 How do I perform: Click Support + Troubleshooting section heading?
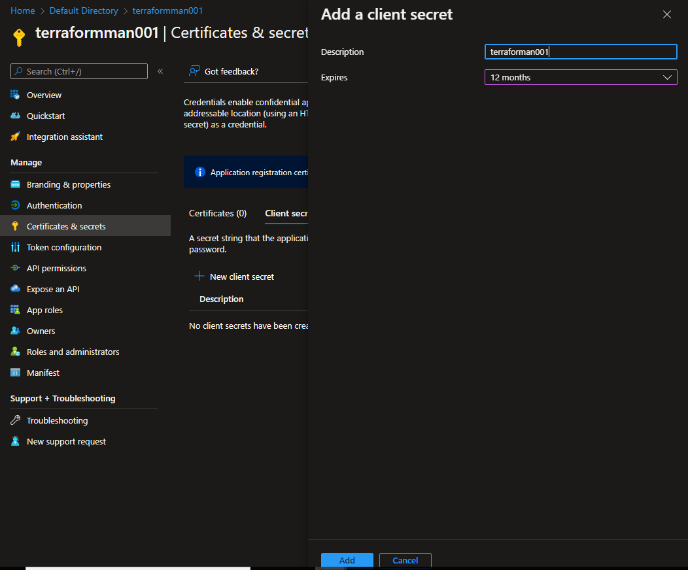63,398
